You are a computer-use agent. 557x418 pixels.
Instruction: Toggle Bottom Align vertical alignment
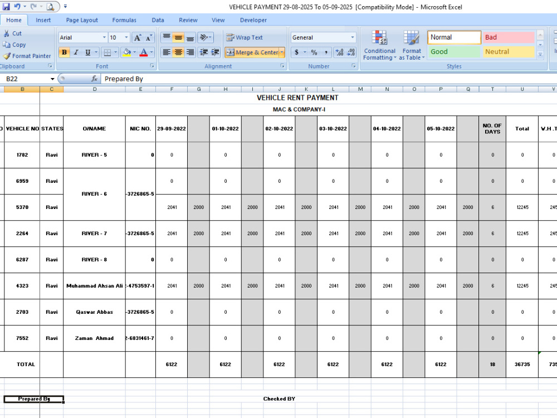[190, 37]
